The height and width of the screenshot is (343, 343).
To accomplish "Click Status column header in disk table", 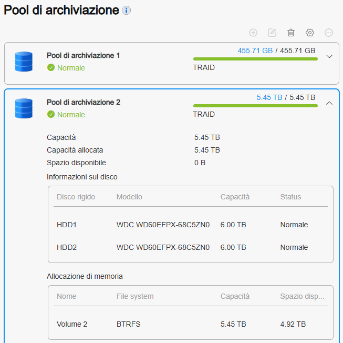I will click(x=290, y=197).
